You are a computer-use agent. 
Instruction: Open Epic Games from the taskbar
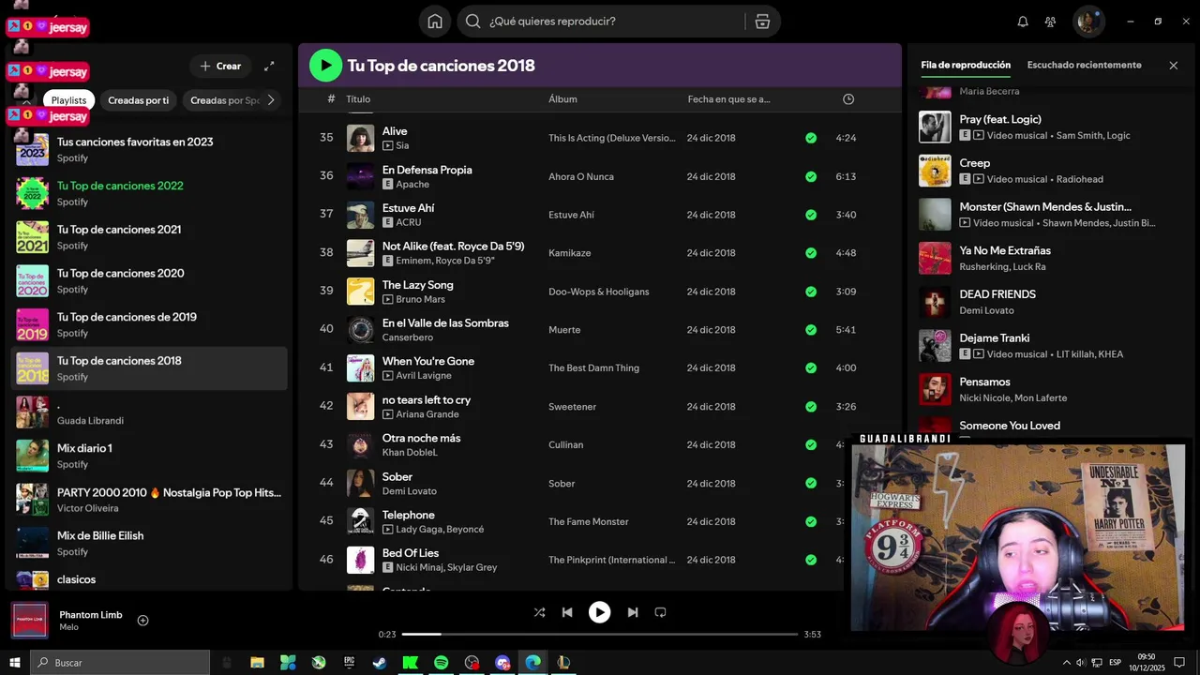click(350, 662)
